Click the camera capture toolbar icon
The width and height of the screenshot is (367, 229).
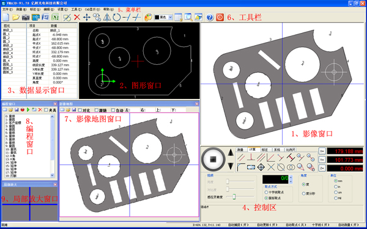click(26, 17)
